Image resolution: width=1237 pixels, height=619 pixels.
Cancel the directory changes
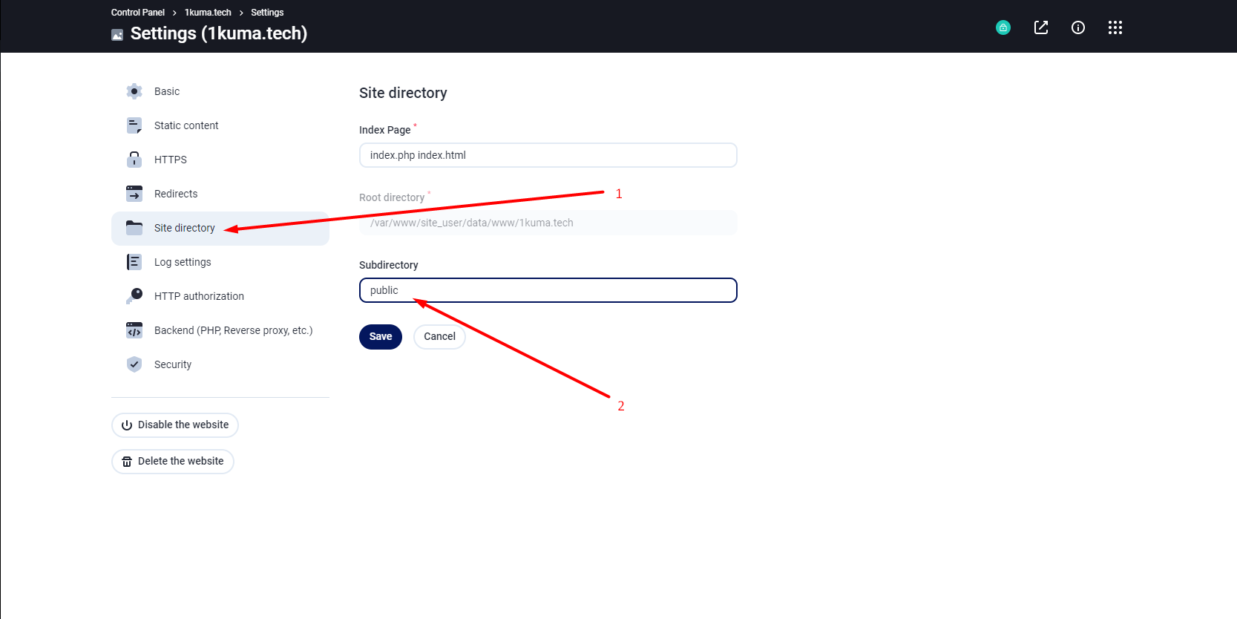pyautogui.click(x=439, y=337)
